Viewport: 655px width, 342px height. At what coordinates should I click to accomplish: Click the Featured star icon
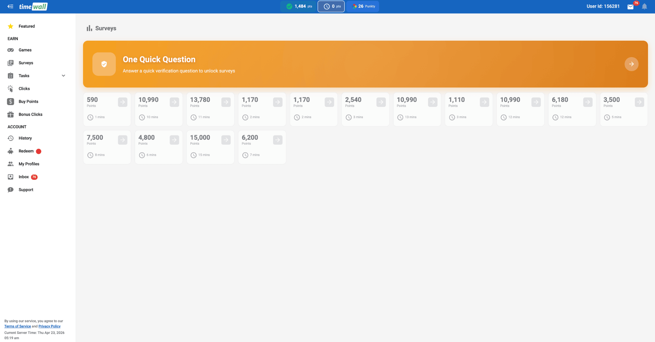(x=11, y=26)
